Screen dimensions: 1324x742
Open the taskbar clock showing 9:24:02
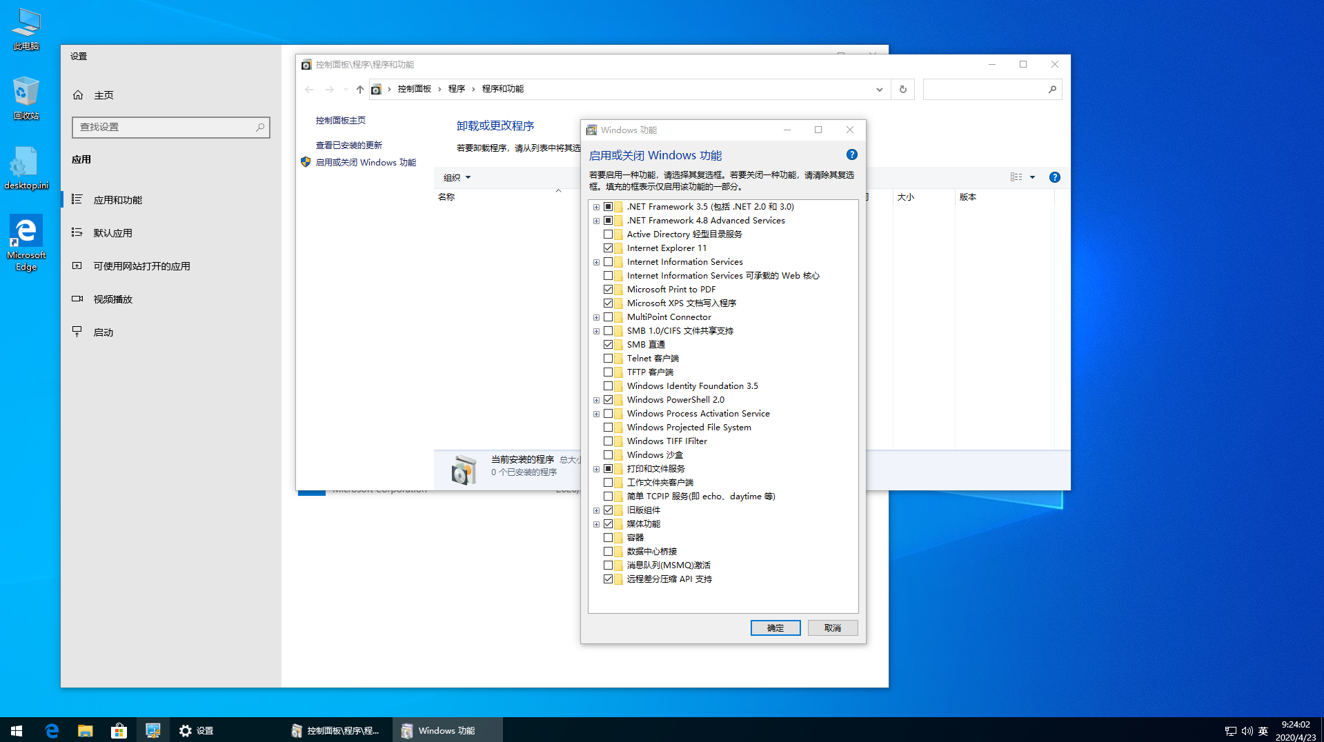1295,730
